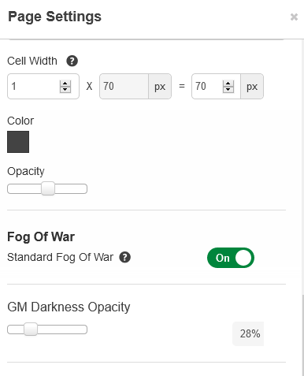304x376 pixels.
Task: Decrease the cell width multiplier with down arrow
Action: [65, 90]
